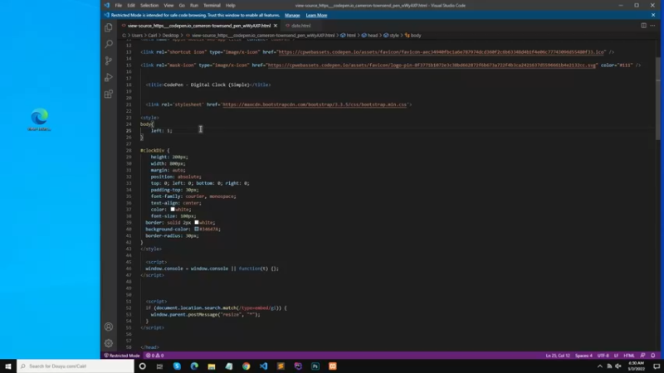Click the UTF-8 encoding selector
The image size is (664, 373).
(603, 356)
